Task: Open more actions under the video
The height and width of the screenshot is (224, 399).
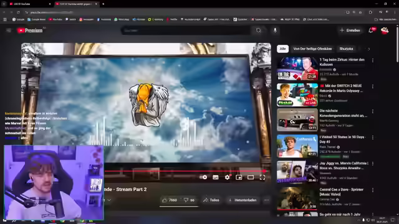Action: (x=266, y=200)
